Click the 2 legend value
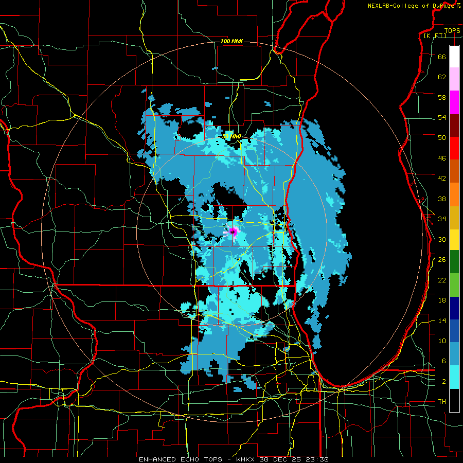 pos(444,381)
